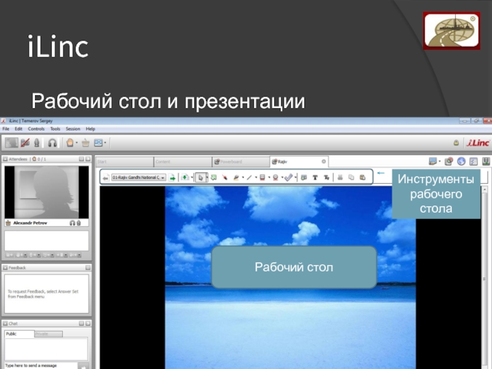Expand the highlighter tool options arrow
The image size is (492, 369).
[243, 178]
